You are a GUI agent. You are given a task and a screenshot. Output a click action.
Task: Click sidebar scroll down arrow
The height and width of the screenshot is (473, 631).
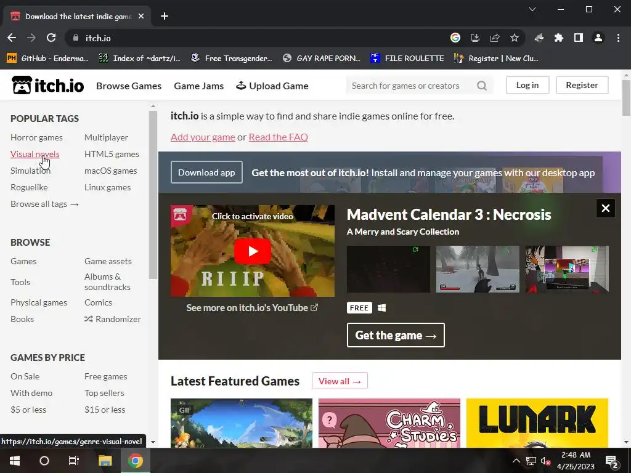click(153, 442)
